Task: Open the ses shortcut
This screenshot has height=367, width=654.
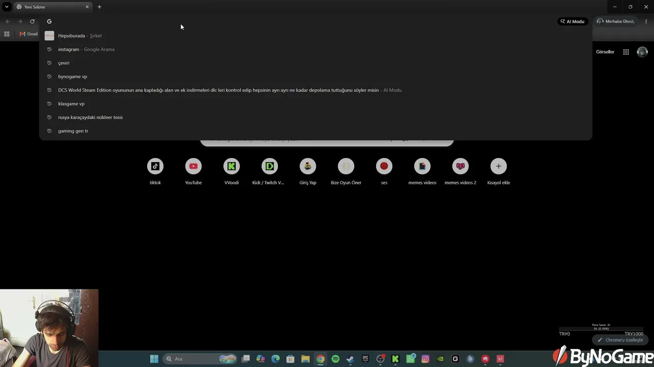Action: [x=384, y=172]
